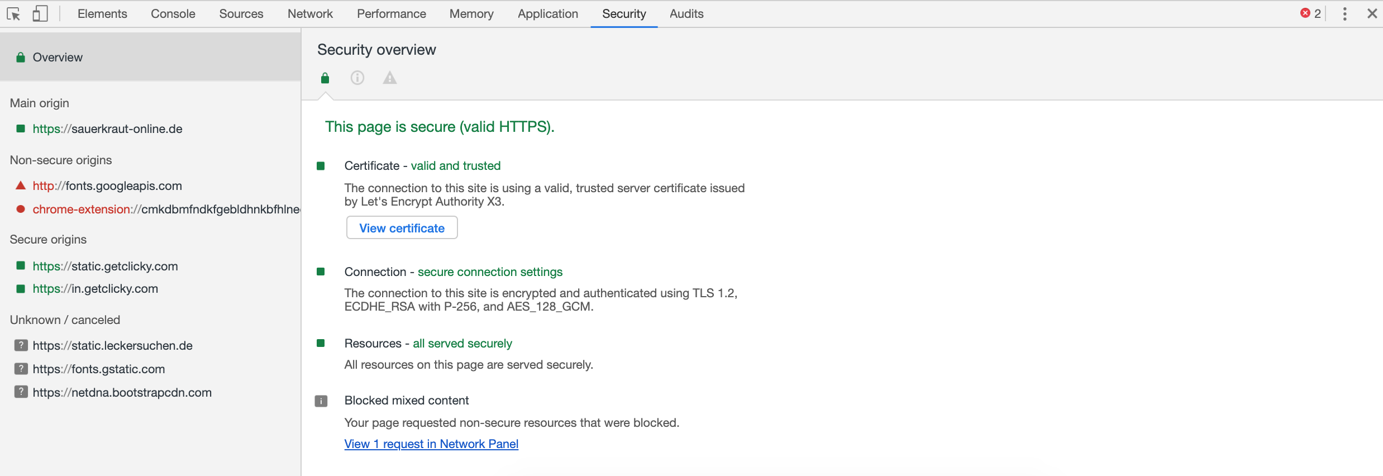Click the warning triangle icon in overview

pos(390,78)
